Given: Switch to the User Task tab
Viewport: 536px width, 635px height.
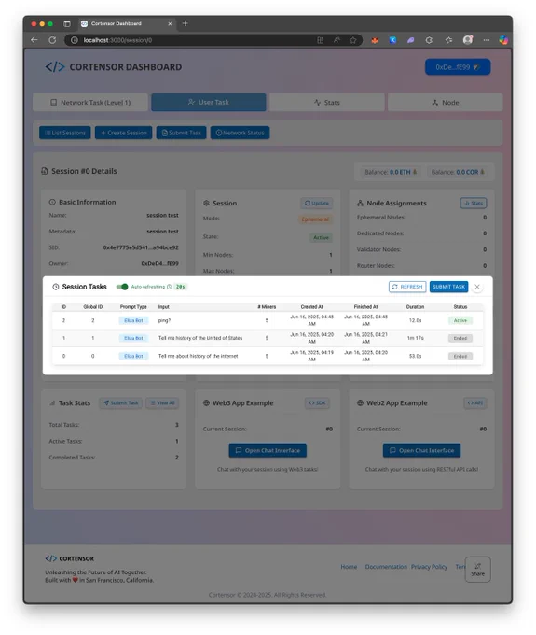Looking at the screenshot, I should [209, 103].
